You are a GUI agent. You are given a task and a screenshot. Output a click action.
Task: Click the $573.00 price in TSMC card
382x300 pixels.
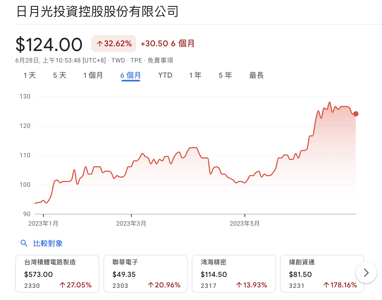click(x=38, y=275)
